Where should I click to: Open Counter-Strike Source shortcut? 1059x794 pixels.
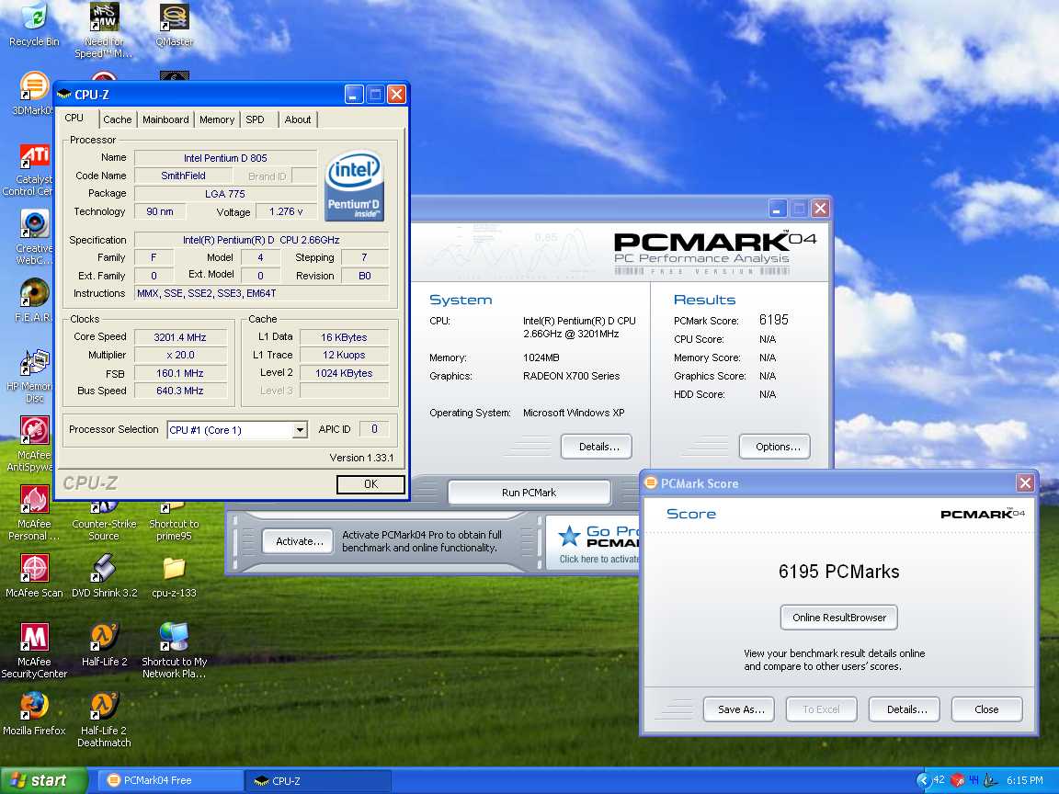click(x=104, y=520)
